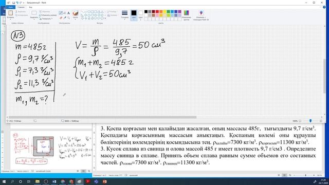Click the Вставить clipboard icon
Viewport: 329px width, 185px height.
pyautogui.click(x=10, y=13)
